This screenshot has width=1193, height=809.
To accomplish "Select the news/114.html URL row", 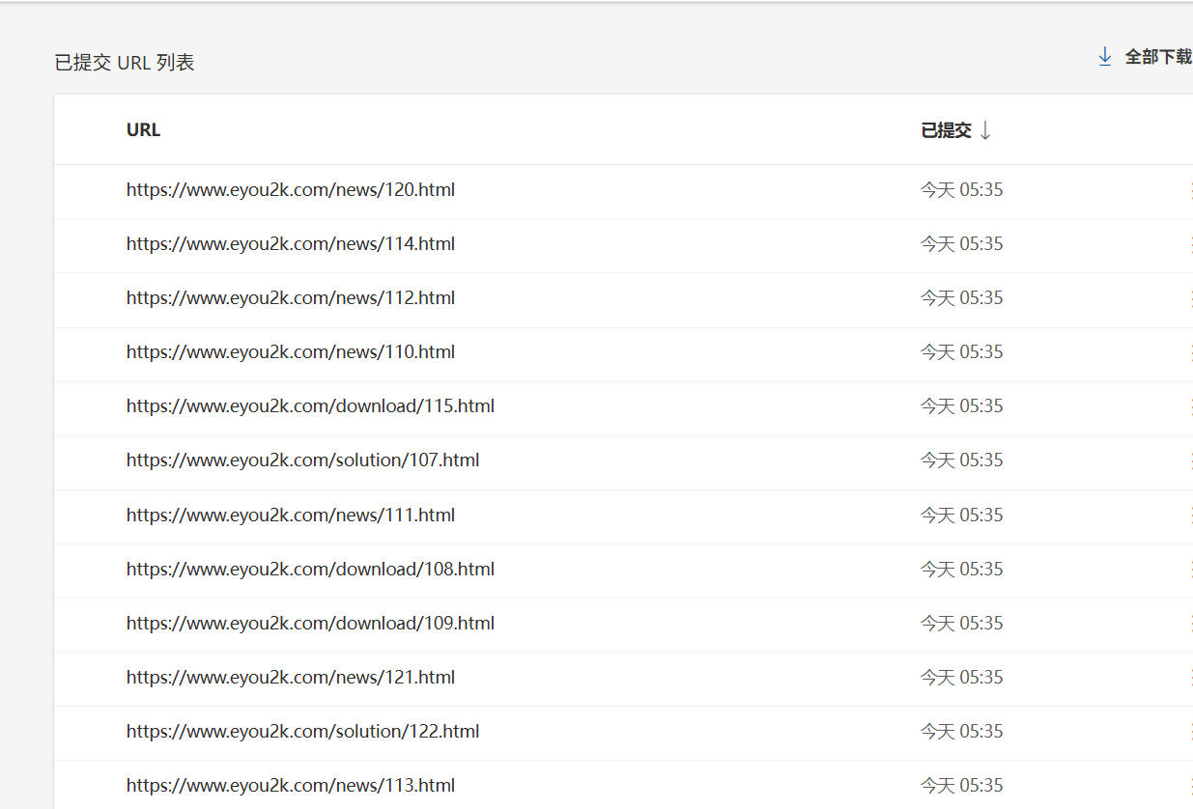I will pos(623,245).
